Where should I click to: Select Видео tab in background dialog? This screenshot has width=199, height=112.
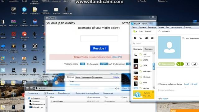[x=78, y=77]
